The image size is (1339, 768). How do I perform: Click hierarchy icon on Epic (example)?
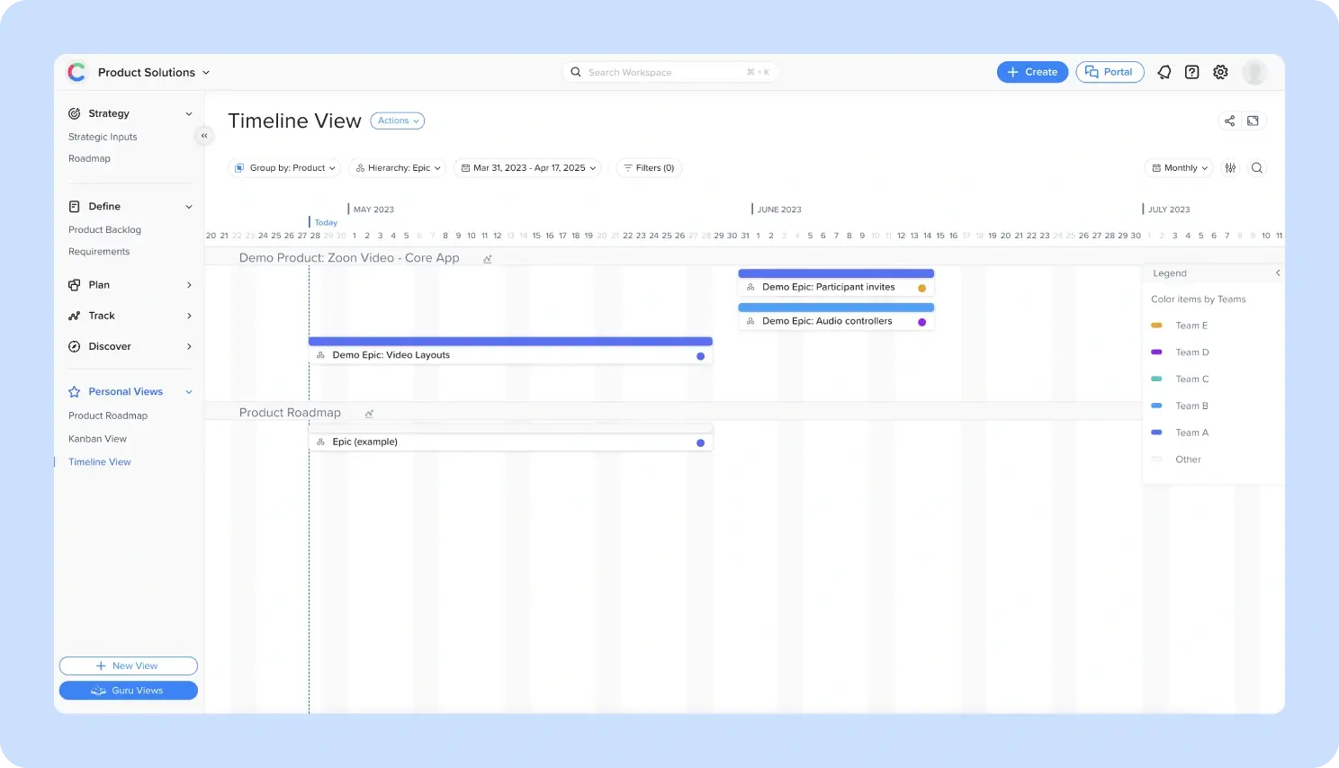(320, 442)
